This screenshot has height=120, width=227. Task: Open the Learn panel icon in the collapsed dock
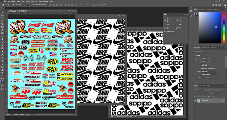[191, 16]
